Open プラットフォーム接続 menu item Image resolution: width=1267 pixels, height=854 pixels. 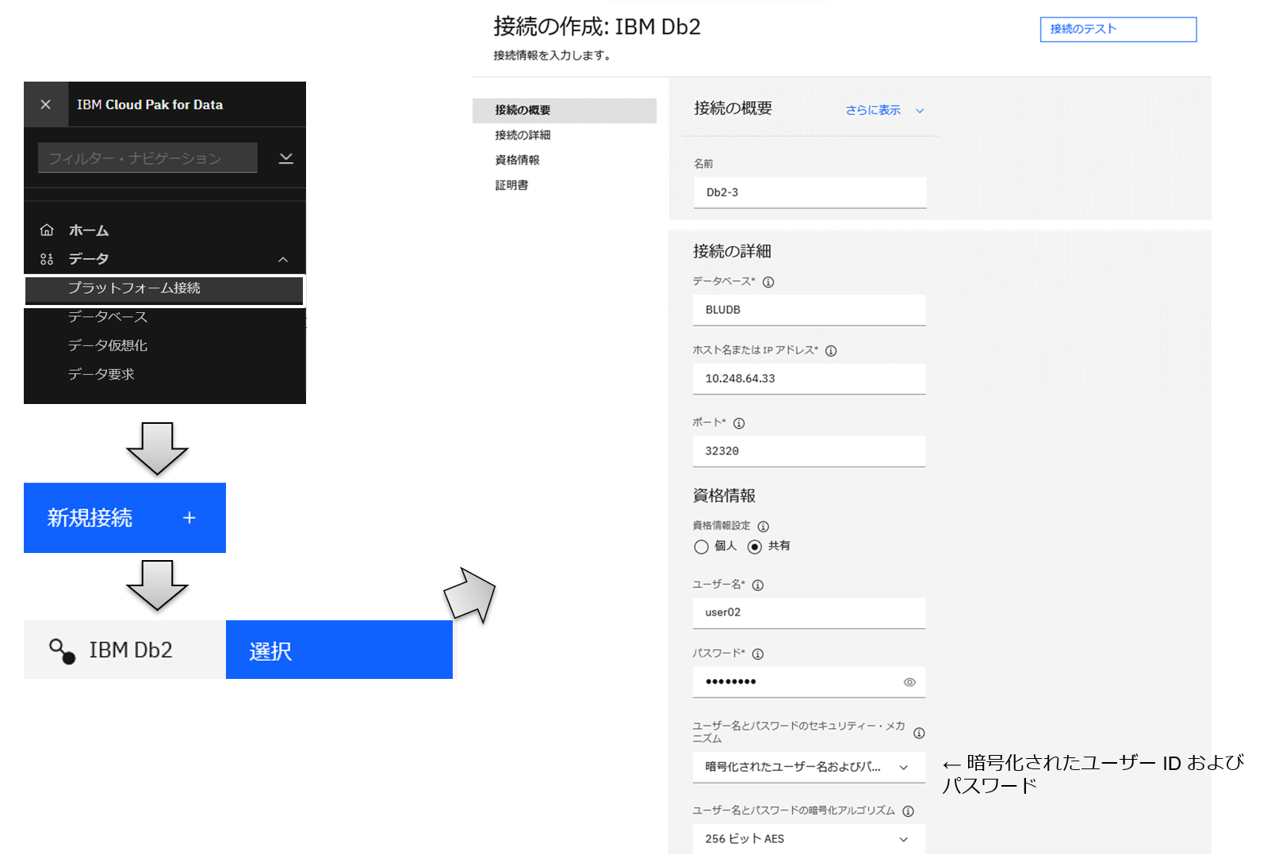[164, 289]
